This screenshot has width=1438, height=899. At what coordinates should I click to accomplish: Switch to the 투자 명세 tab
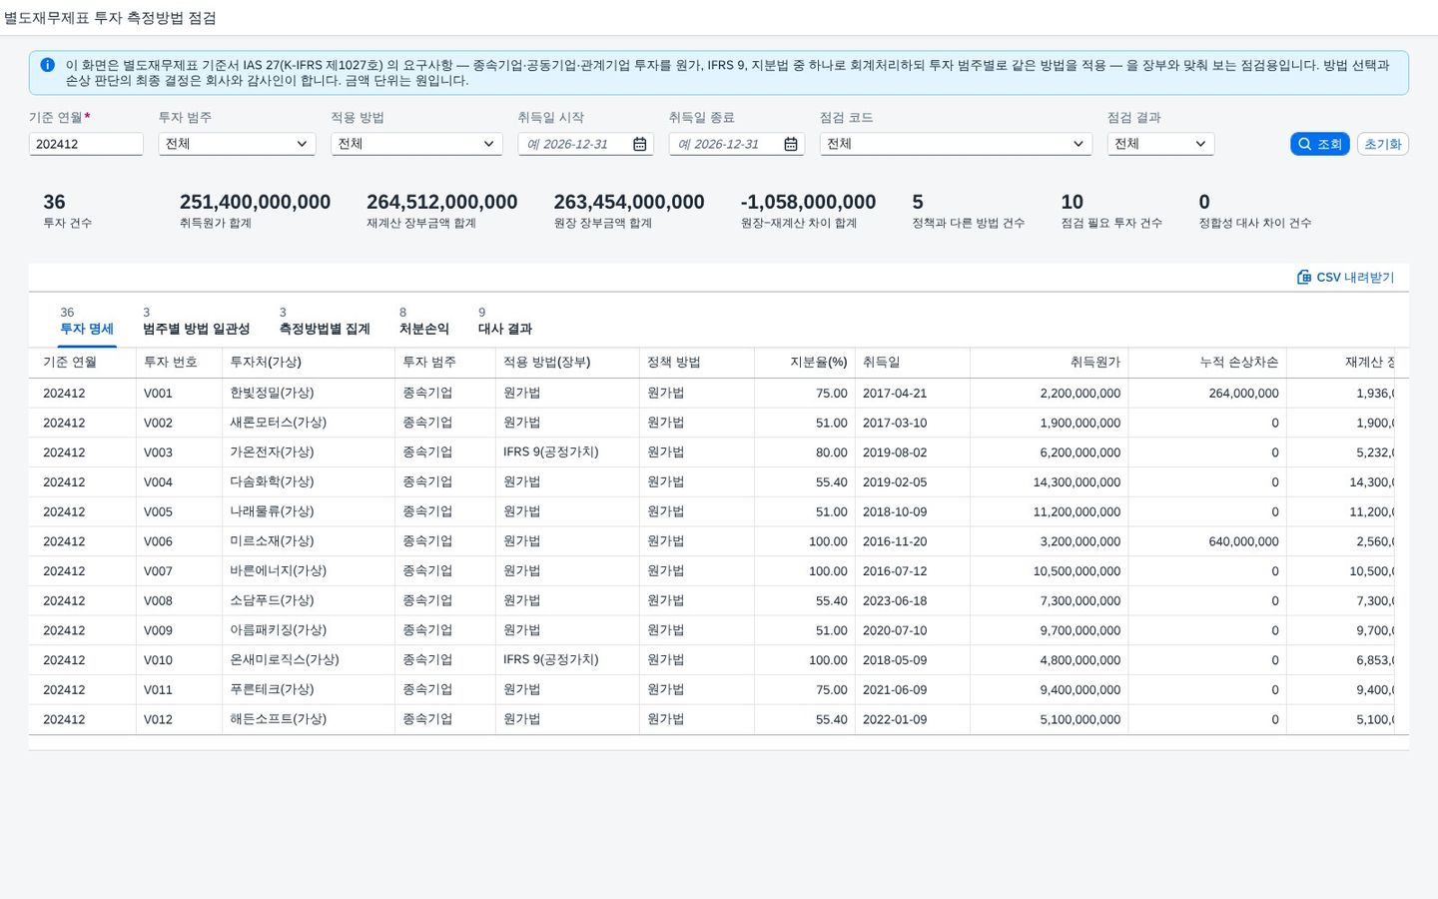point(87,321)
